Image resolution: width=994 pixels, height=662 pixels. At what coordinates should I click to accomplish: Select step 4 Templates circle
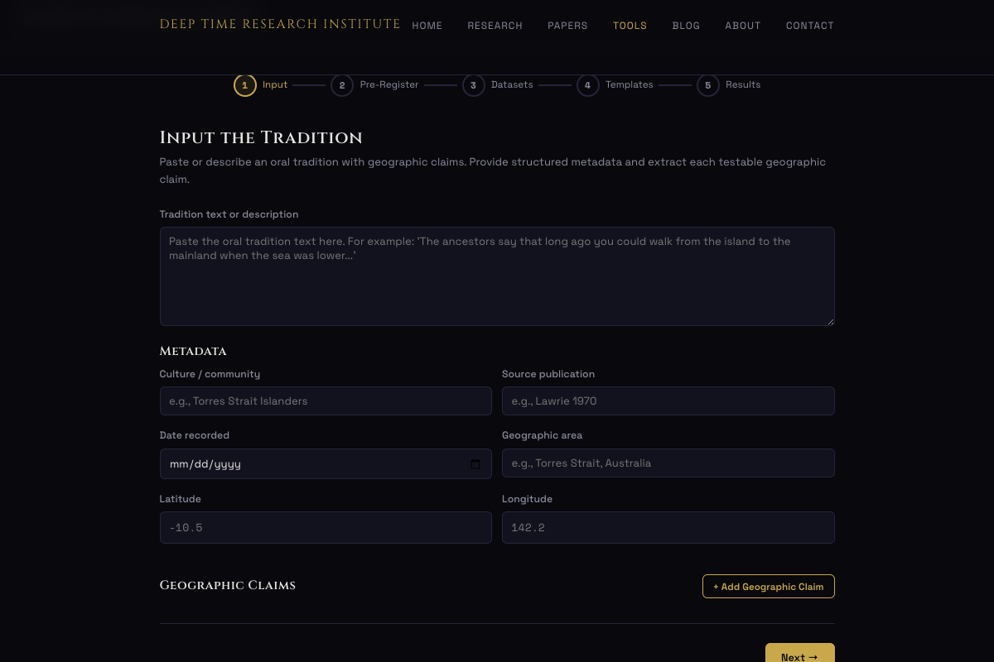coord(587,85)
